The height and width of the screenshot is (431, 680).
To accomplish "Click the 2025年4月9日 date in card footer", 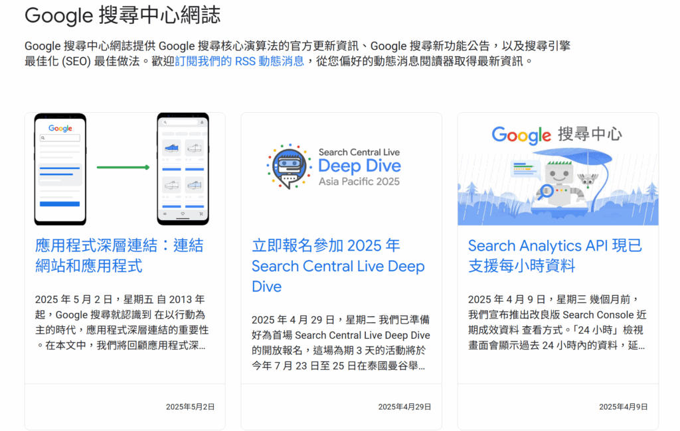I will click(623, 406).
